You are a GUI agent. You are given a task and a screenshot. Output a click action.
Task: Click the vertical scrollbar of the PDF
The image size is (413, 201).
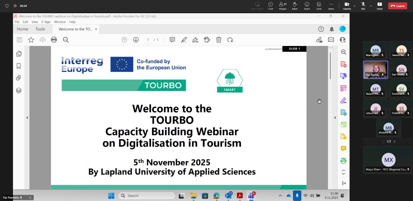pyautogui.click(x=330, y=66)
